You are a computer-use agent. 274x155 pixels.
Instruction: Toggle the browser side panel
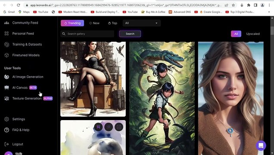pos(255,5)
